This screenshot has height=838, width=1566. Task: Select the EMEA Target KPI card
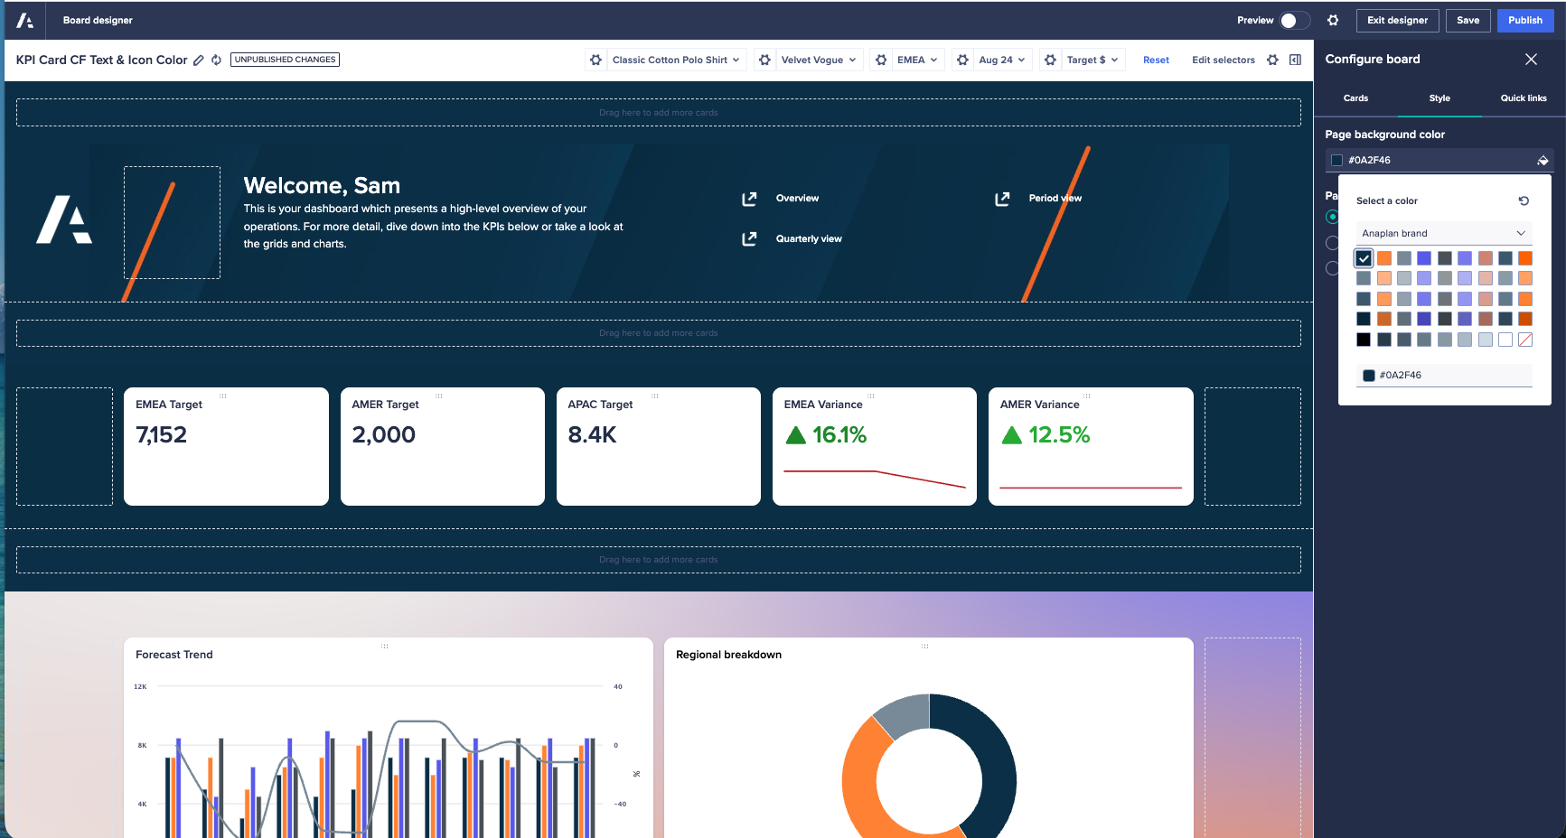click(x=226, y=446)
